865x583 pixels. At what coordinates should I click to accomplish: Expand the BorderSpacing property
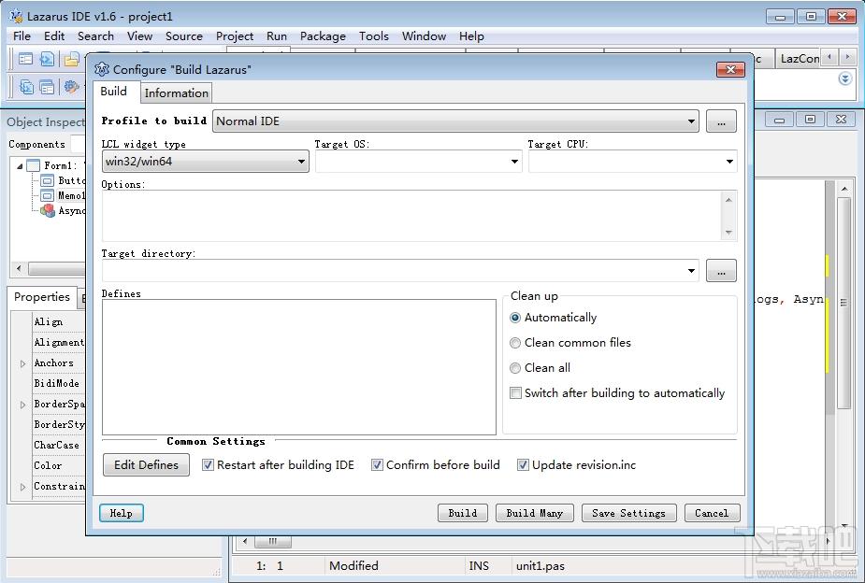22,405
